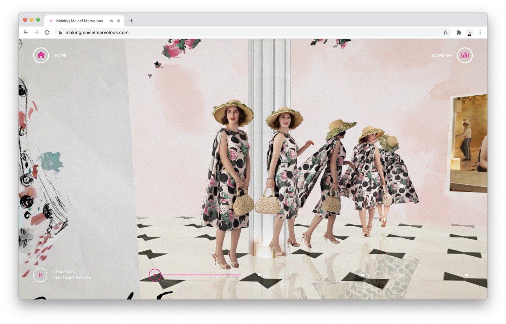Click the CHAPTER 1 label

65,272
